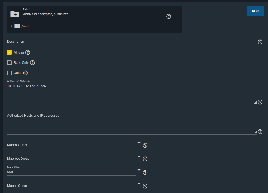Tick the Quiet checkbox
Viewport: 268px width, 193px height.
coord(9,73)
